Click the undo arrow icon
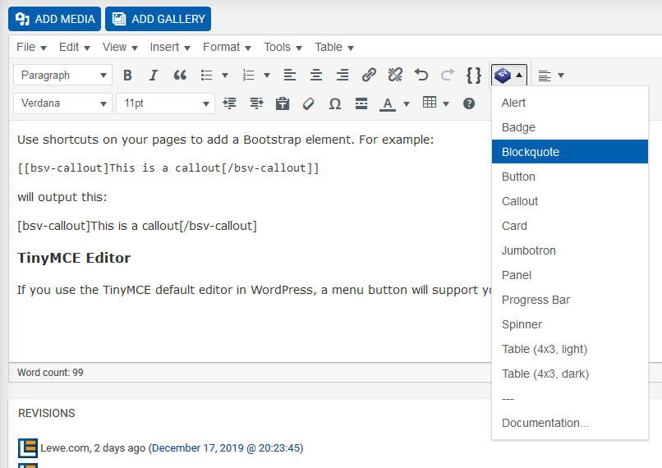Viewport: 662px width, 468px height. tap(421, 75)
